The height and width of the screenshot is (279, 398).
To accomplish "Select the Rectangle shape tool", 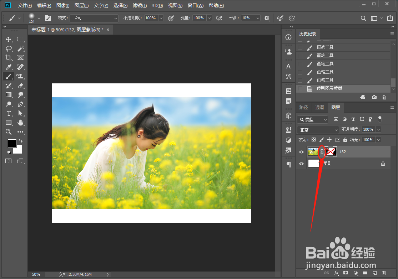I will (8, 123).
